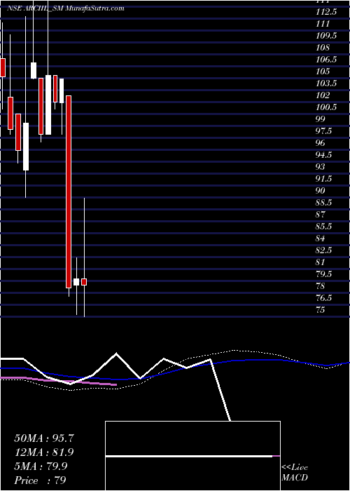350x491 pixels.
Task: Click the 12MA : 81.9 readout
Action: 44,452
